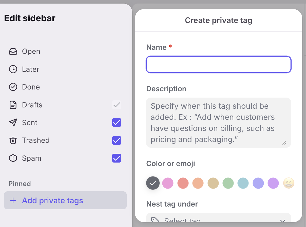Uncheck the Trashed sidebar checkbox
The image size is (306, 227).
(117, 140)
